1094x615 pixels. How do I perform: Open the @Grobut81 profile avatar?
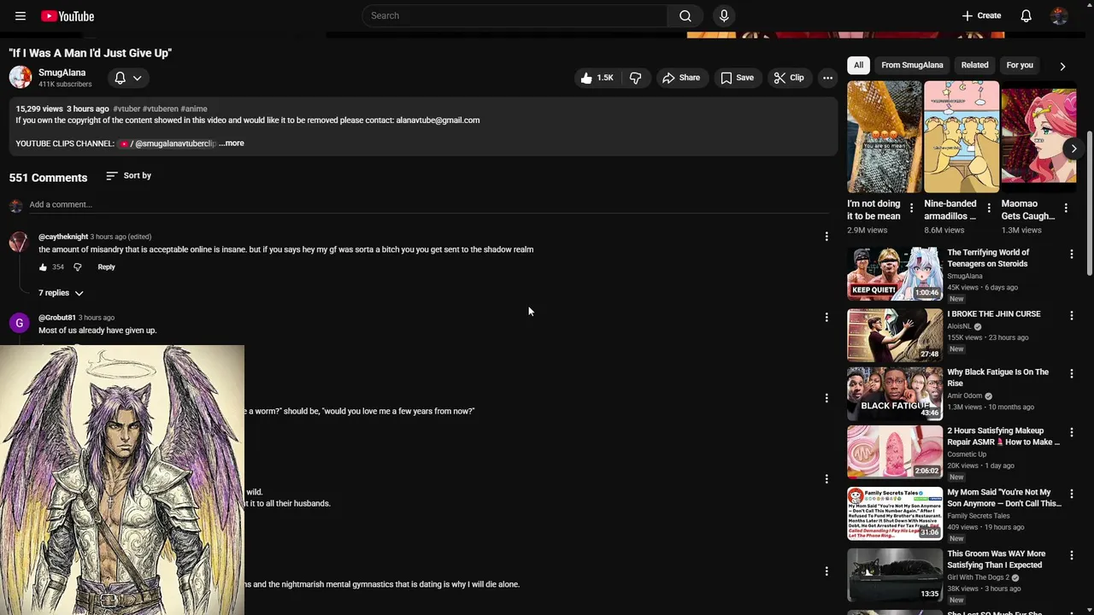pyautogui.click(x=19, y=323)
